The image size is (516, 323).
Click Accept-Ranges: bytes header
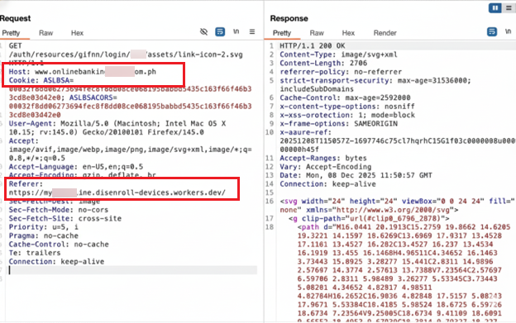323,158
